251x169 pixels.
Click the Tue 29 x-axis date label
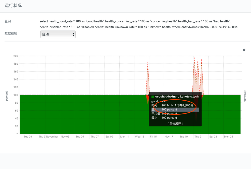pos(28,137)
